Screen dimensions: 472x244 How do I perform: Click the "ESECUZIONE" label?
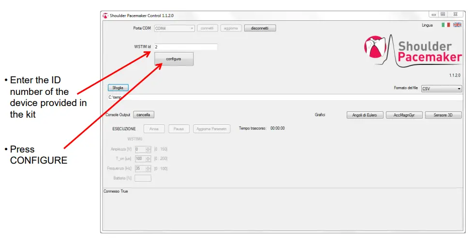click(x=124, y=129)
